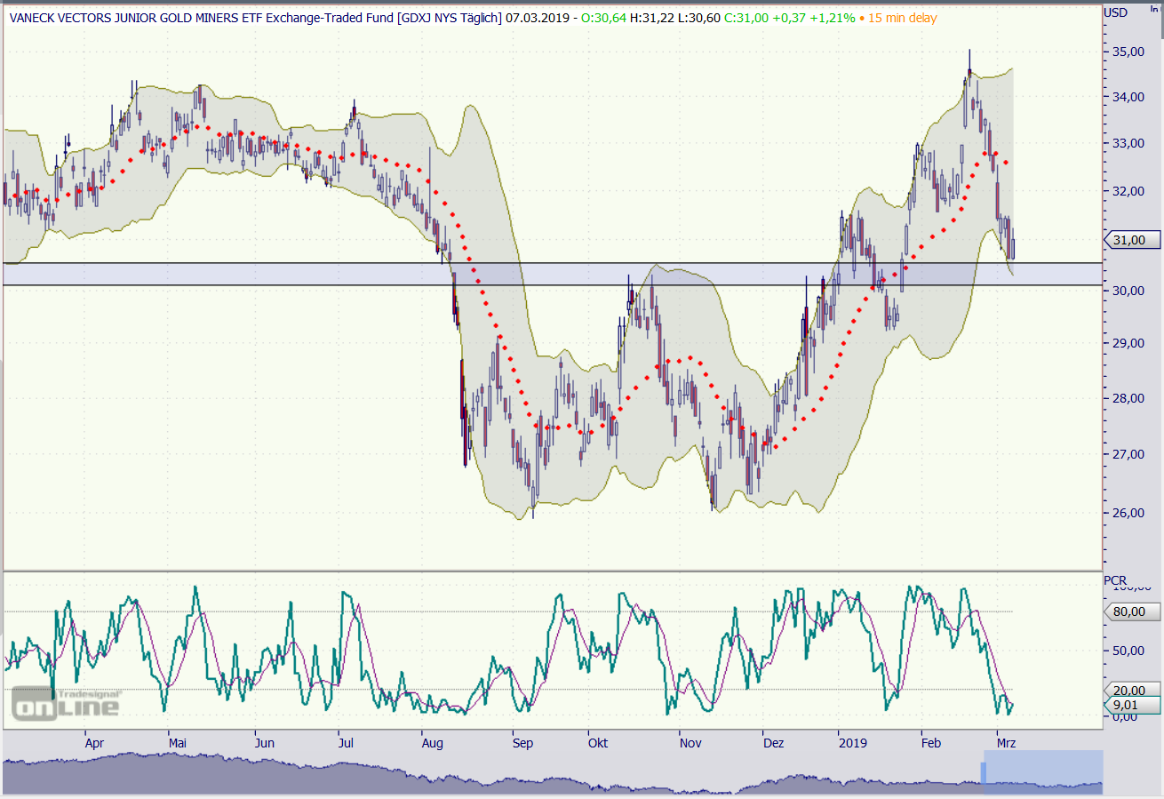The image size is (1164, 799).
Task: Click the navigator's left range handle
Action: (984, 772)
